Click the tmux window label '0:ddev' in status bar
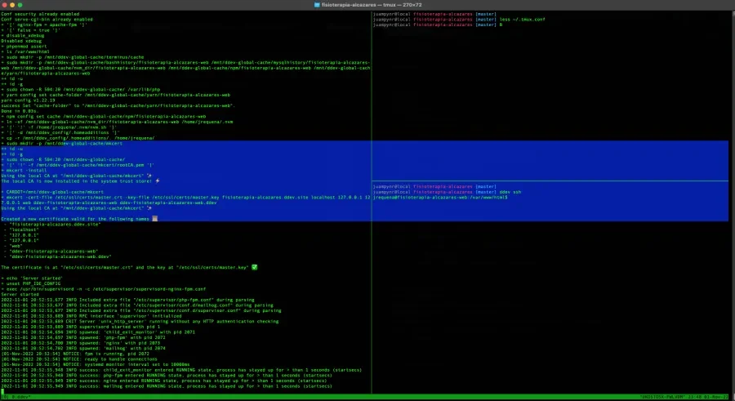Screen dimensions: 735x401 point(21,397)
